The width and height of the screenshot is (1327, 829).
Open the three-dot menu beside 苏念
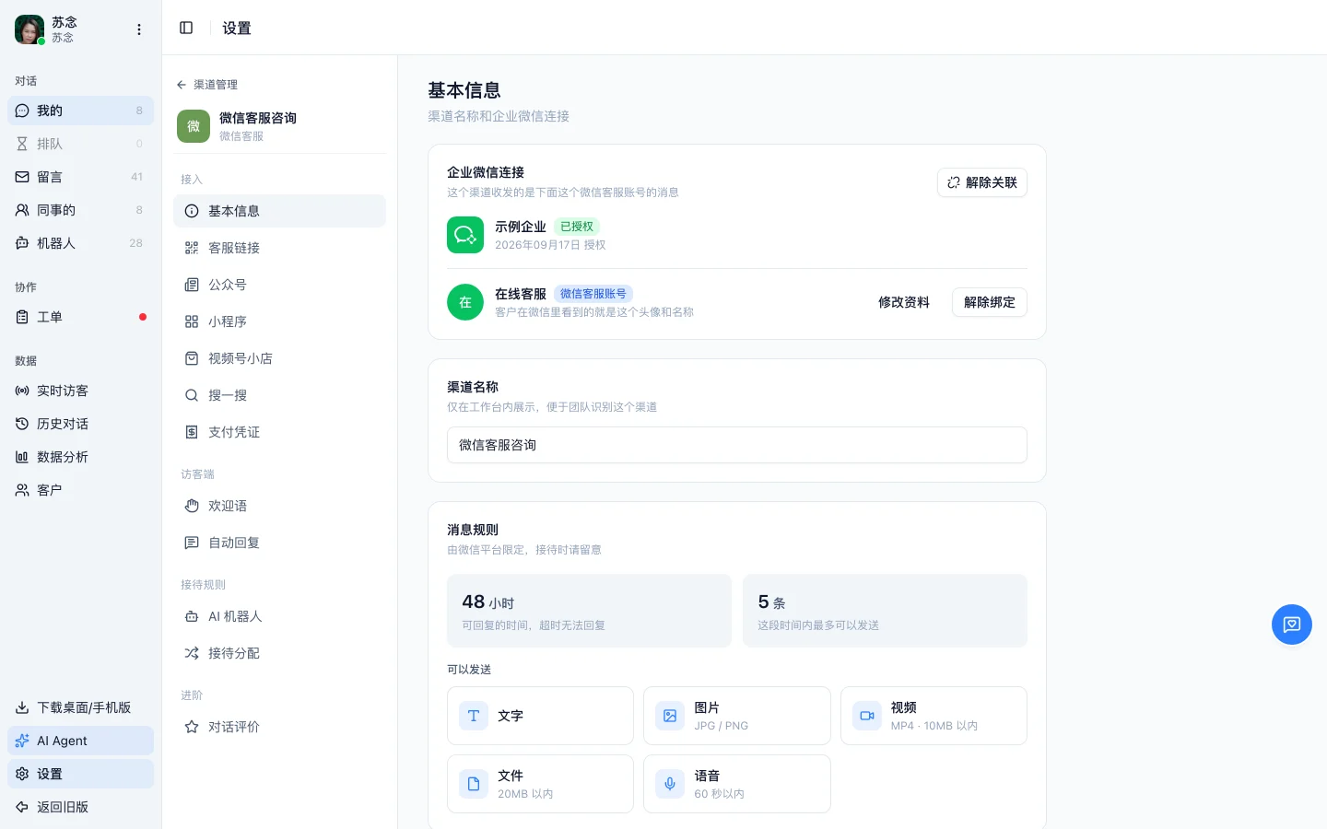click(139, 29)
